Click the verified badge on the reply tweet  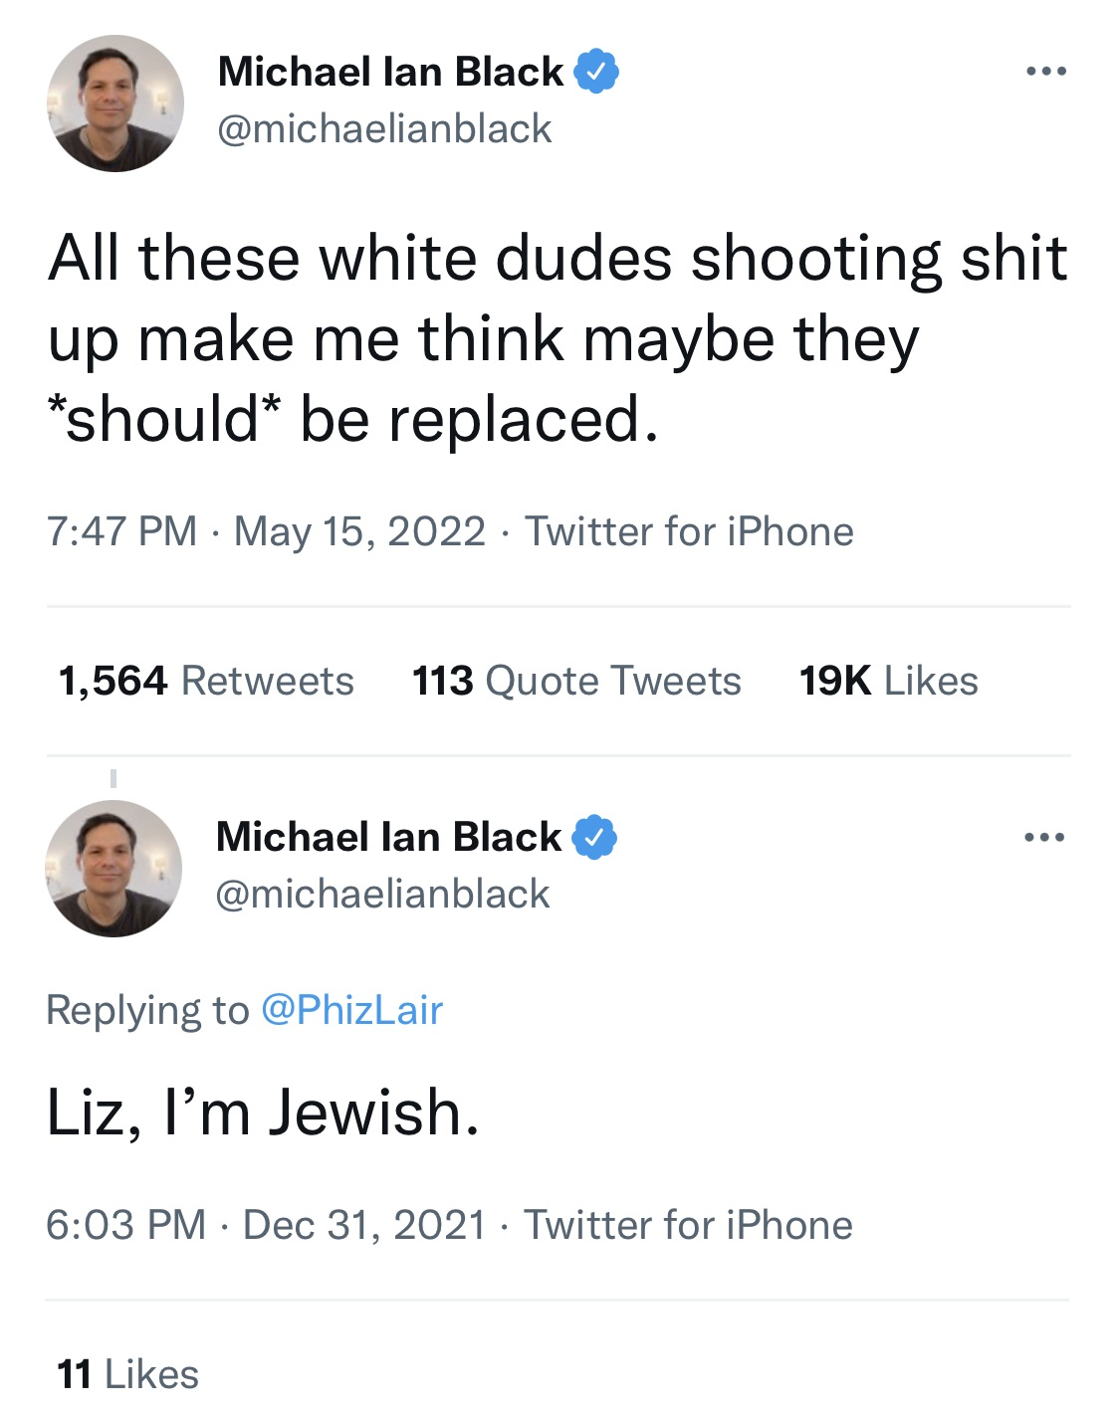pyautogui.click(x=594, y=837)
